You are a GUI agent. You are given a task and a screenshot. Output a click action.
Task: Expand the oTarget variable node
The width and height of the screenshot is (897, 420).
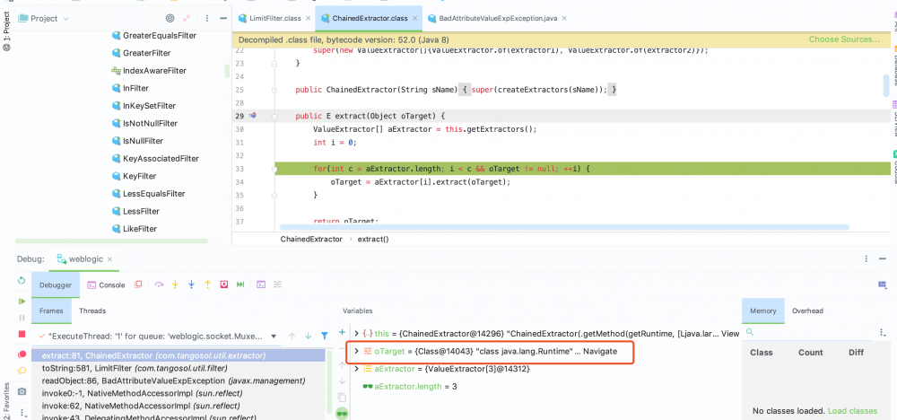pos(356,351)
